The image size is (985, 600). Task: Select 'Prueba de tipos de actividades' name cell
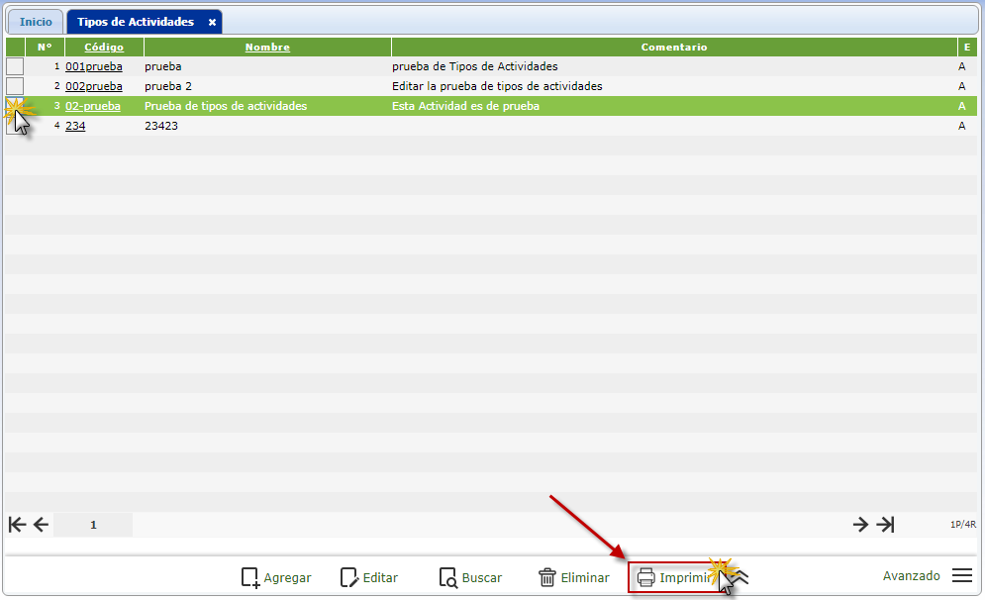point(226,106)
